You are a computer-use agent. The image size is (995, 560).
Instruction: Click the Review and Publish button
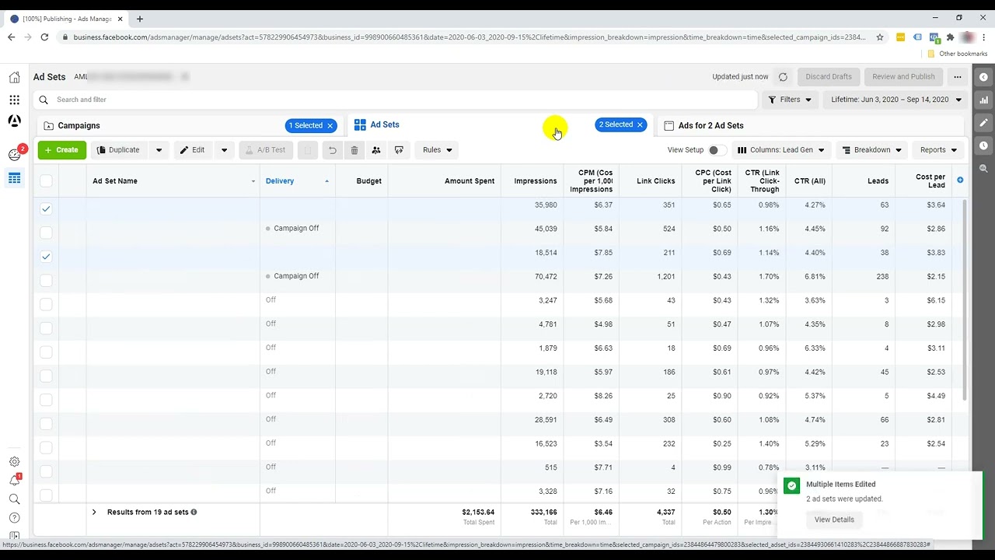[903, 77]
